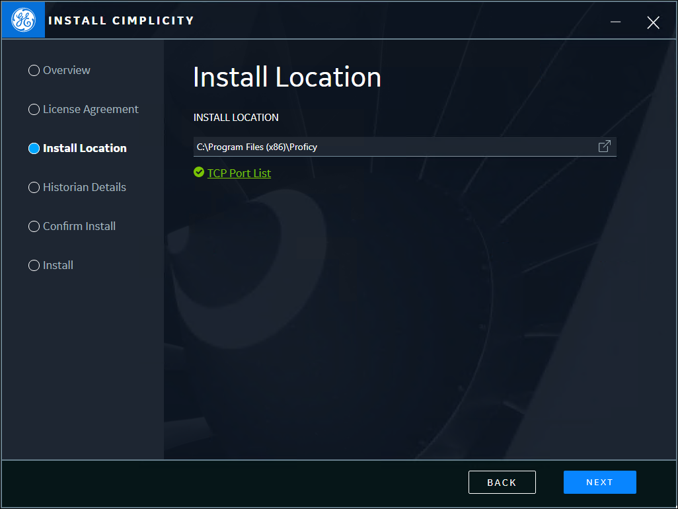Click the INSTALL CIMPLICITY title text
The image size is (678, 509).
pos(121,20)
